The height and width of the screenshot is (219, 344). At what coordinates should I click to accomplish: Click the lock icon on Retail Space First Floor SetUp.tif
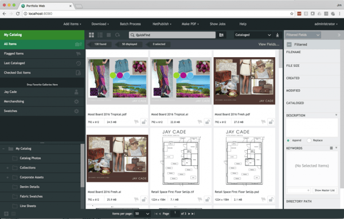click(x=208, y=200)
